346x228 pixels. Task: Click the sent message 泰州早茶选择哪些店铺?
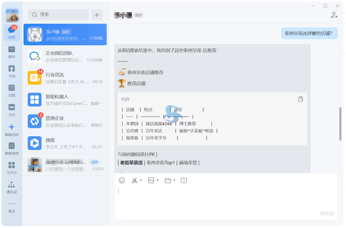(309, 33)
